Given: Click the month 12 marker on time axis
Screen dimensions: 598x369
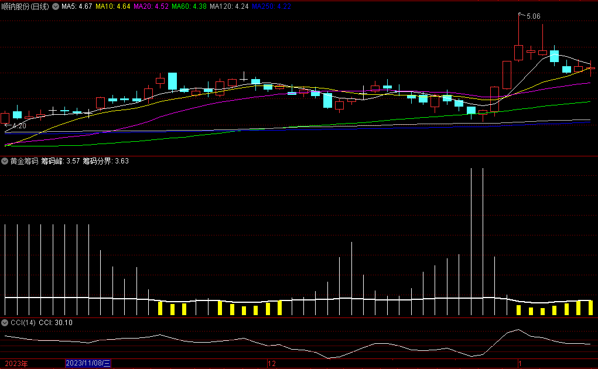Looking at the screenshot, I should (x=272, y=364).
